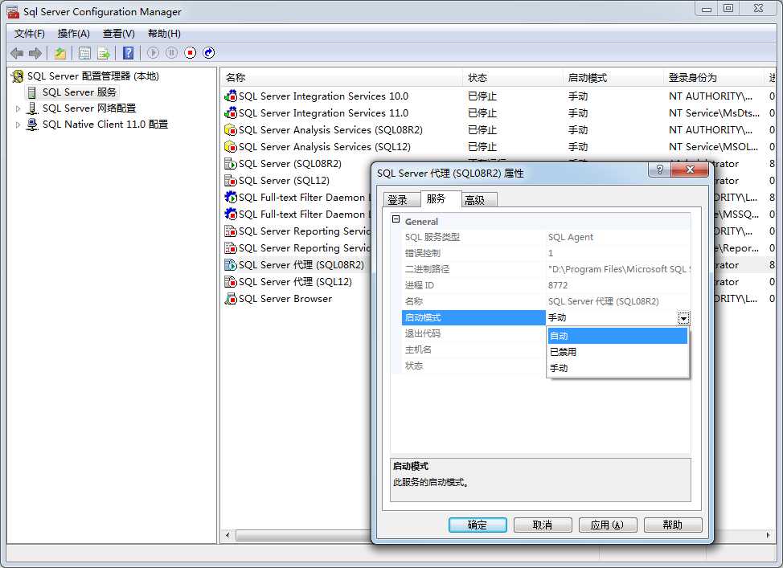
Task: Click the horizontal scrollbar left arrow
Action: (x=228, y=535)
